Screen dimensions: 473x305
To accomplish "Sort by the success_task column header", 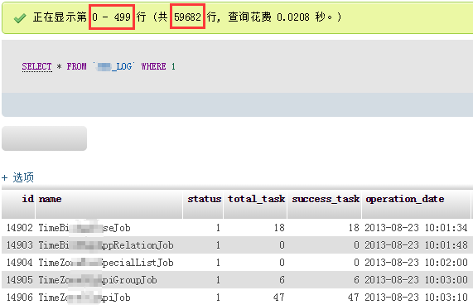I will click(326, 199).
